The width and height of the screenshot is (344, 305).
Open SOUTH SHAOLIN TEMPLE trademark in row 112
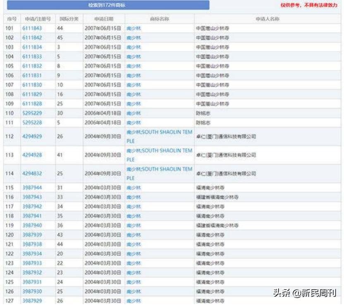coord(159,136)
